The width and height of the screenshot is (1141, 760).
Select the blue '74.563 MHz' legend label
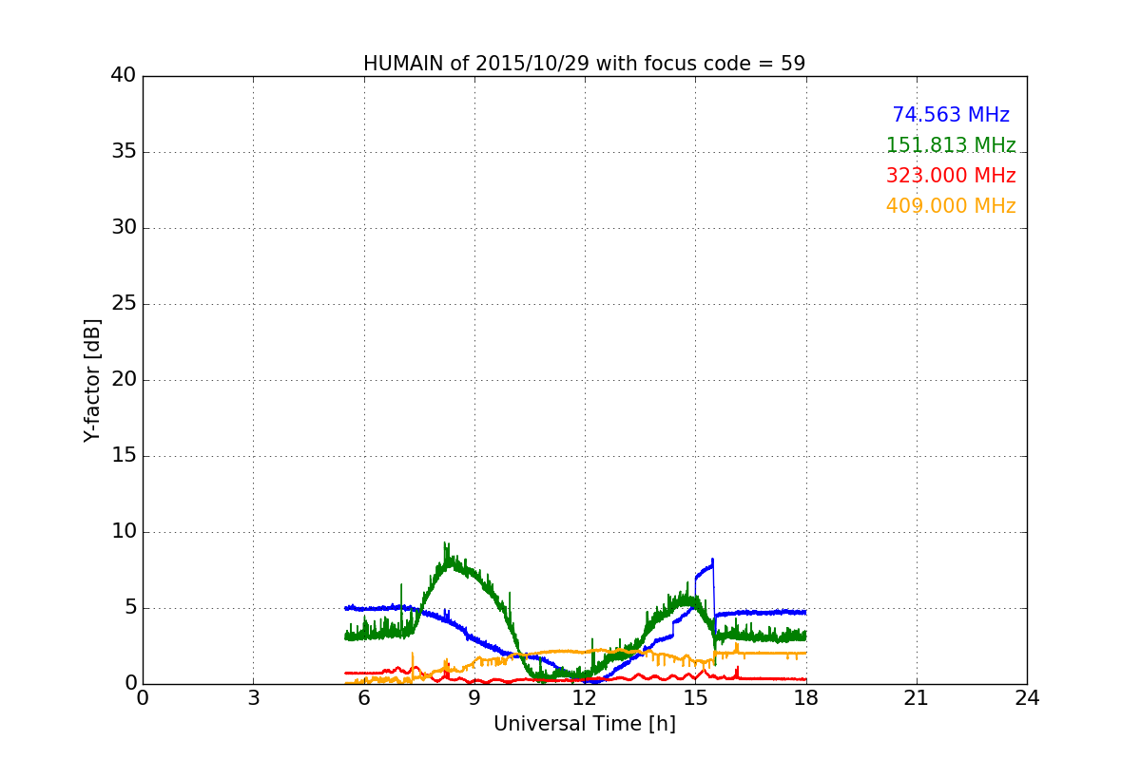[951, 115]
